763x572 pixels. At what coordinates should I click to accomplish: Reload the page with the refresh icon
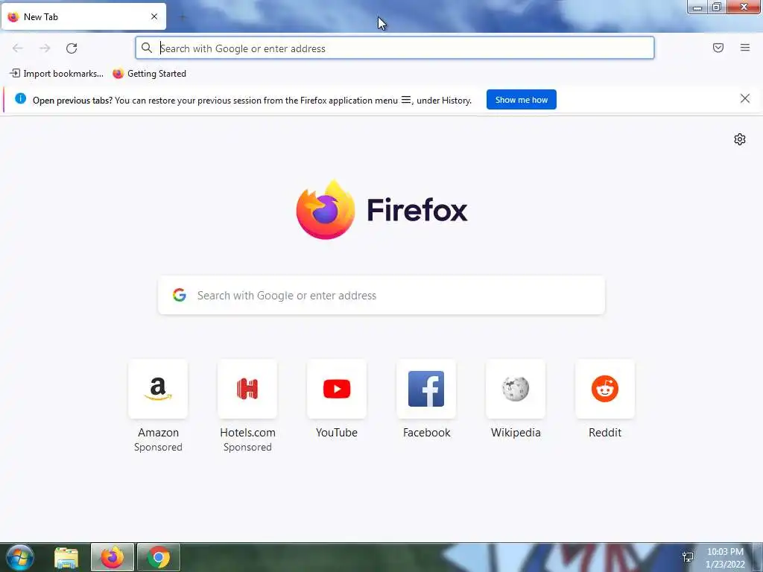pyautogui.click(x=72, y=48)
